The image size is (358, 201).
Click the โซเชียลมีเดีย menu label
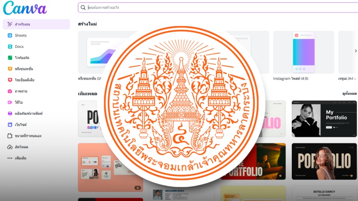click(25, 80)
